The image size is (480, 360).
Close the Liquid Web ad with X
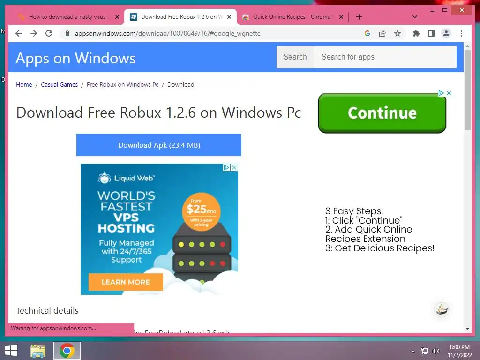point(234,167)
